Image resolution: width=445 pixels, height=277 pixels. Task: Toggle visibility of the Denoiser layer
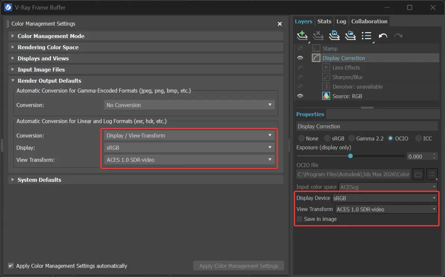(x=300, y=87)
